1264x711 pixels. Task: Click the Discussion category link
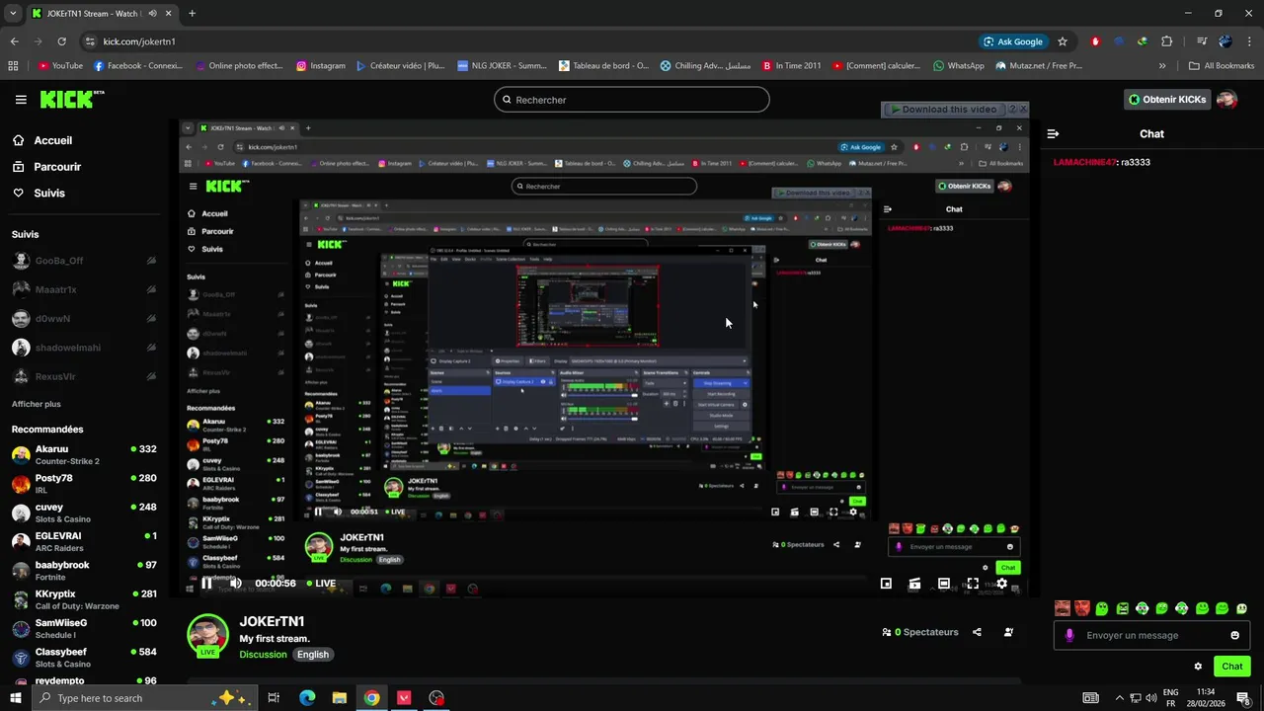[x=263, y=655]
